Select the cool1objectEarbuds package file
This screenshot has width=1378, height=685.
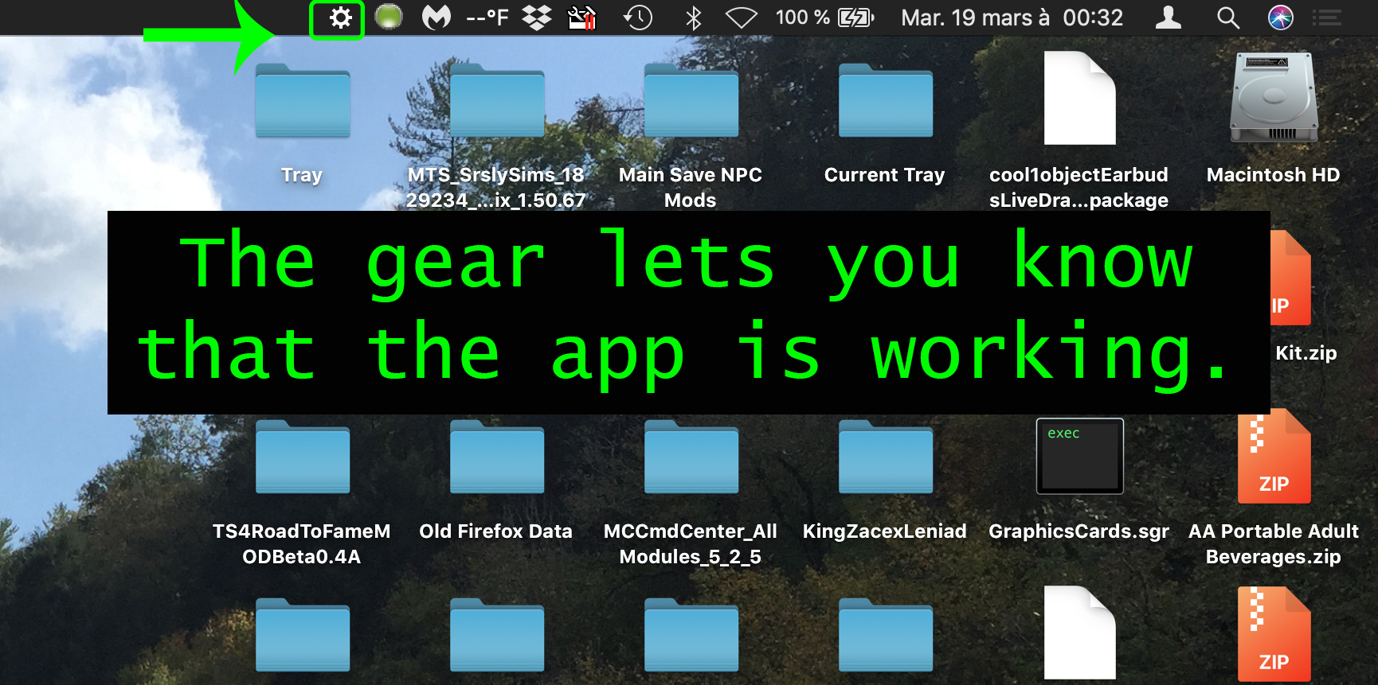coord(1079,98)
